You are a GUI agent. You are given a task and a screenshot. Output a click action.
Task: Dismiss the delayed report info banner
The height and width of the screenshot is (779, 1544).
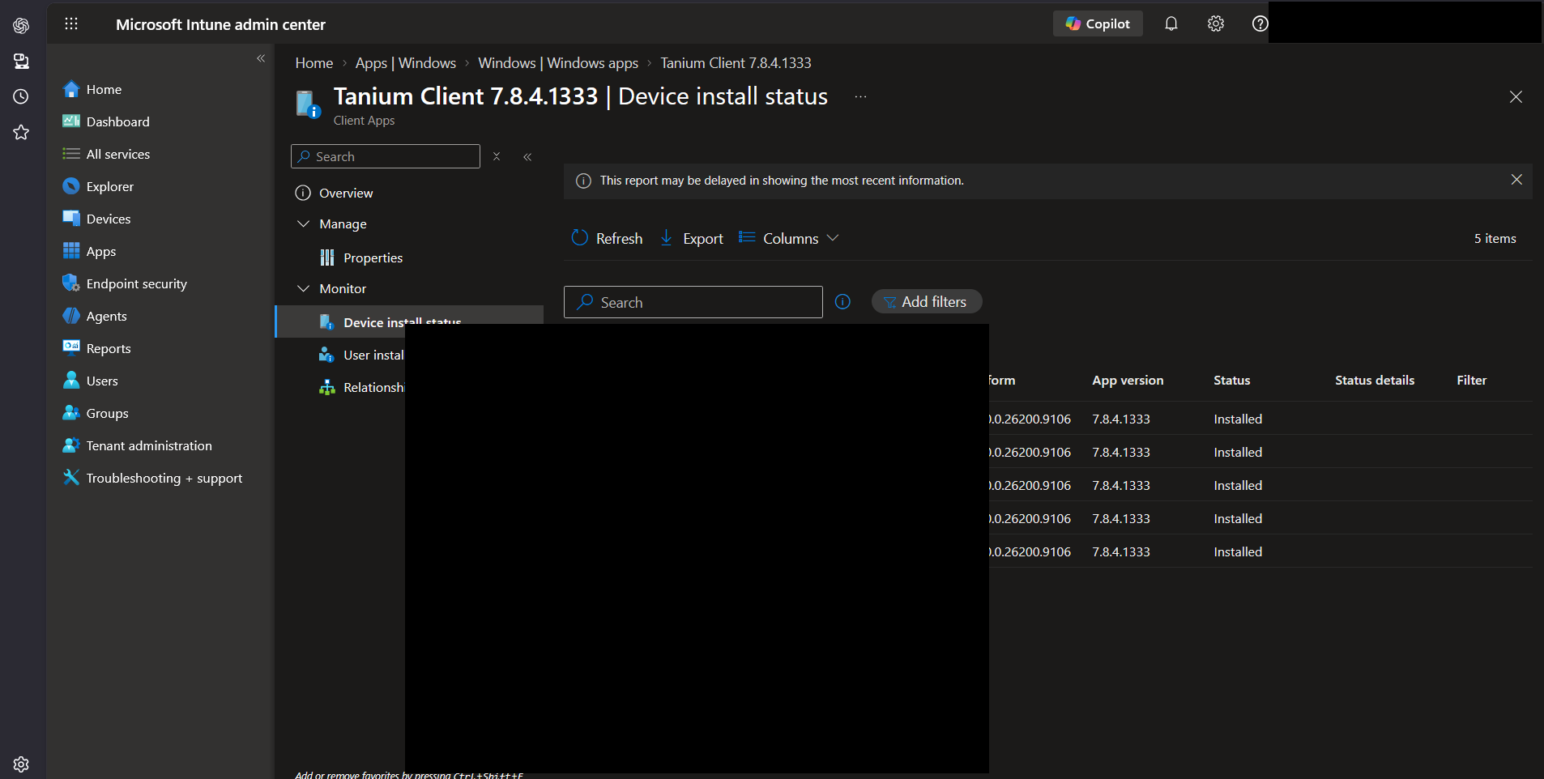1516,180
